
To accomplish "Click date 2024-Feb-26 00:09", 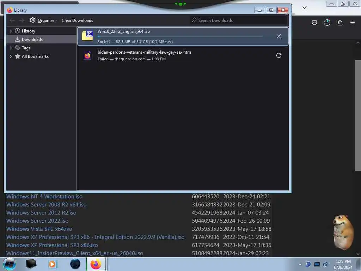I will point(246,221).
